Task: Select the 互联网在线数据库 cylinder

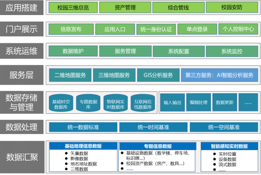Action: pyautogui.click(x=143, y=103)
